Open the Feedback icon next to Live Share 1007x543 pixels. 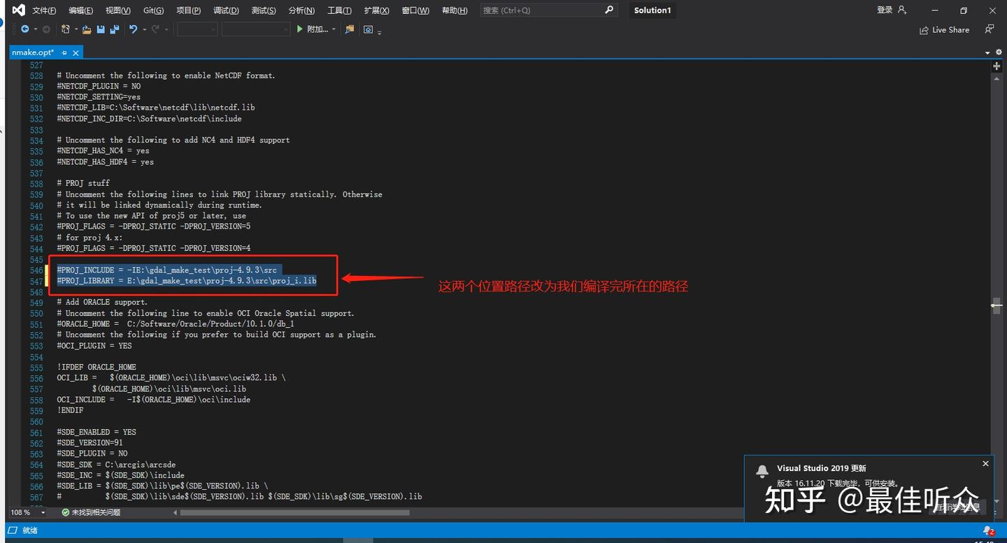989,29
